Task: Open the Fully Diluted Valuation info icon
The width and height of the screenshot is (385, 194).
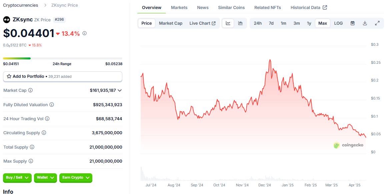Action: [x=52, y=105]
